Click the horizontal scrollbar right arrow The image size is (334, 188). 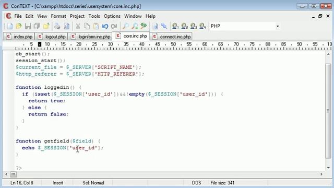[321, 174]
